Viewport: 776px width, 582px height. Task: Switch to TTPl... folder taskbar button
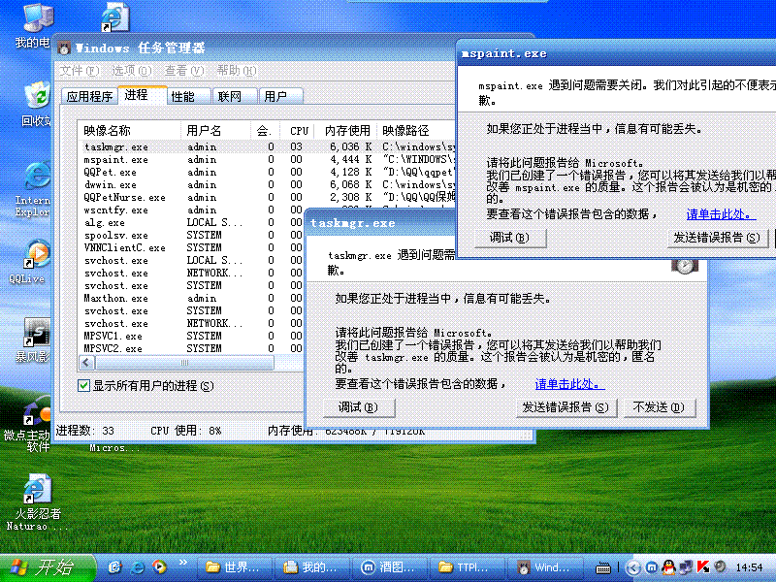[468, 567]
